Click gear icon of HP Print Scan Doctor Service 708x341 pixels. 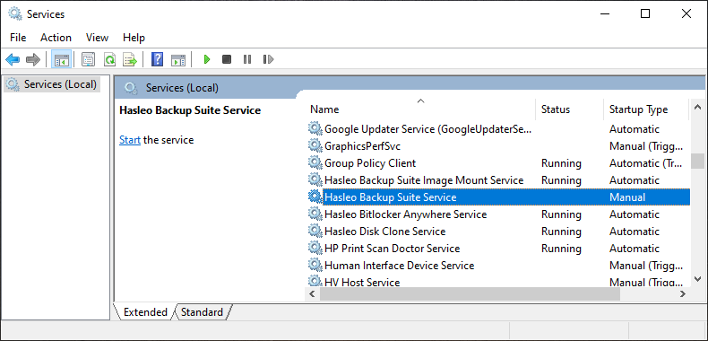[315, 249]
